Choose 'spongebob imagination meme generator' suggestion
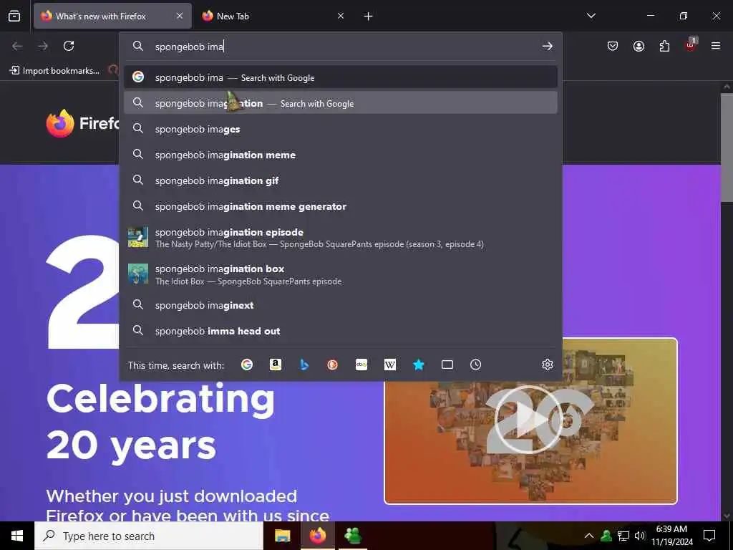This screenshot has height=550, width=733. click(340, 206)
